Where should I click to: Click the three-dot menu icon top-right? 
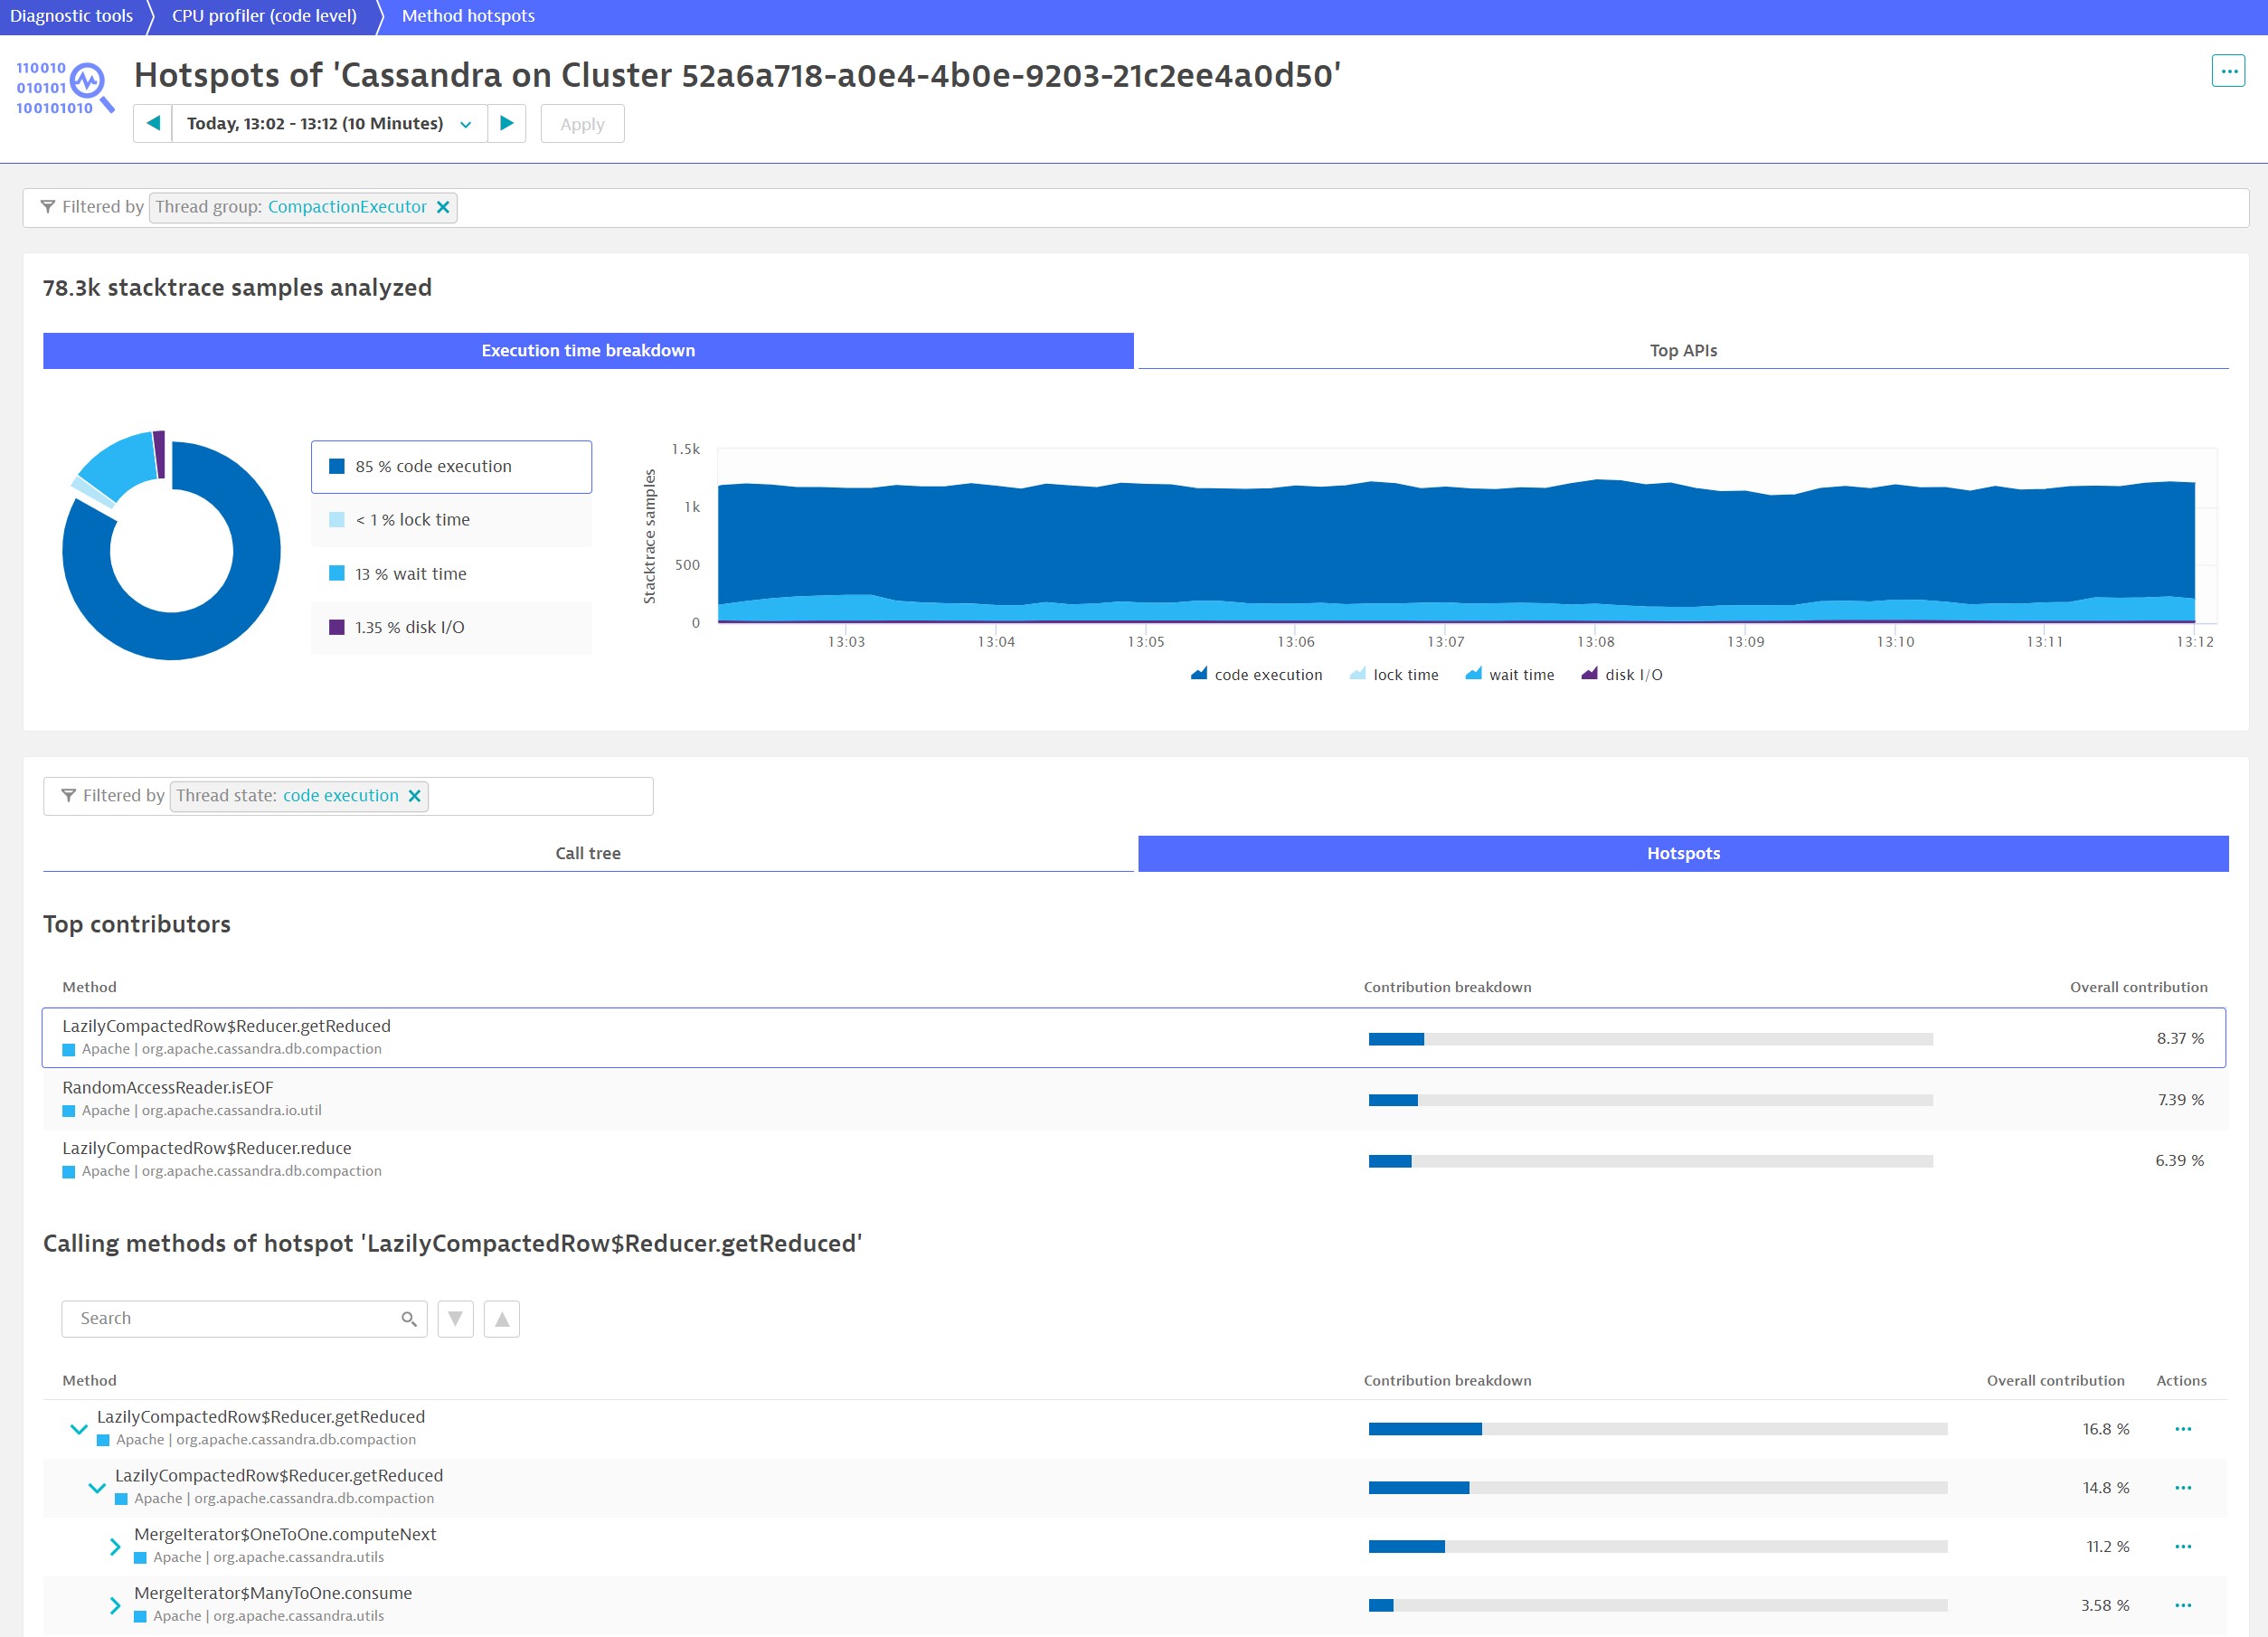coord(2227,71)
